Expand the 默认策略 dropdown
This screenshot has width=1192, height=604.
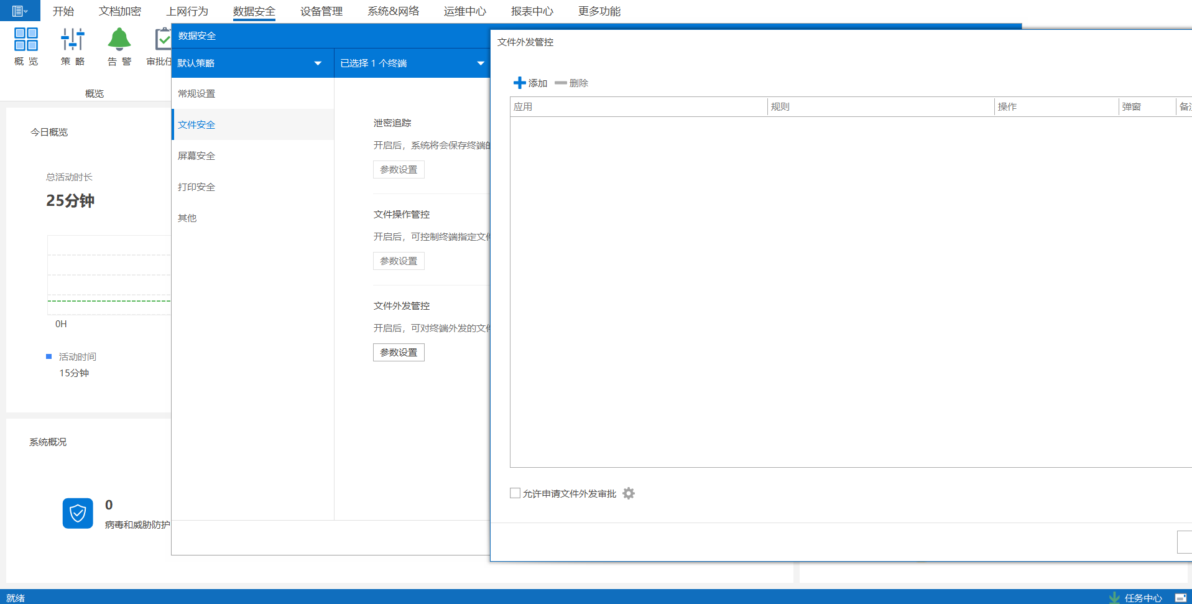pos(318,63)
